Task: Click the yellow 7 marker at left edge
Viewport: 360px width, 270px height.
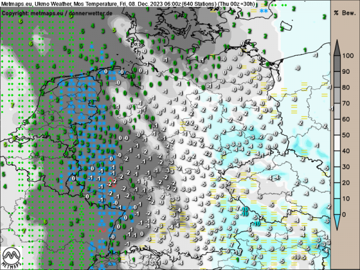Action: 13,104
